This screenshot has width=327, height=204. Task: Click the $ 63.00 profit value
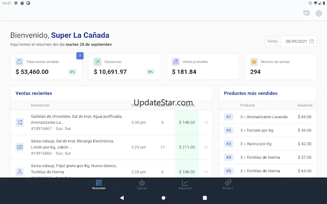pyautogui.click(x=304, y=171)
